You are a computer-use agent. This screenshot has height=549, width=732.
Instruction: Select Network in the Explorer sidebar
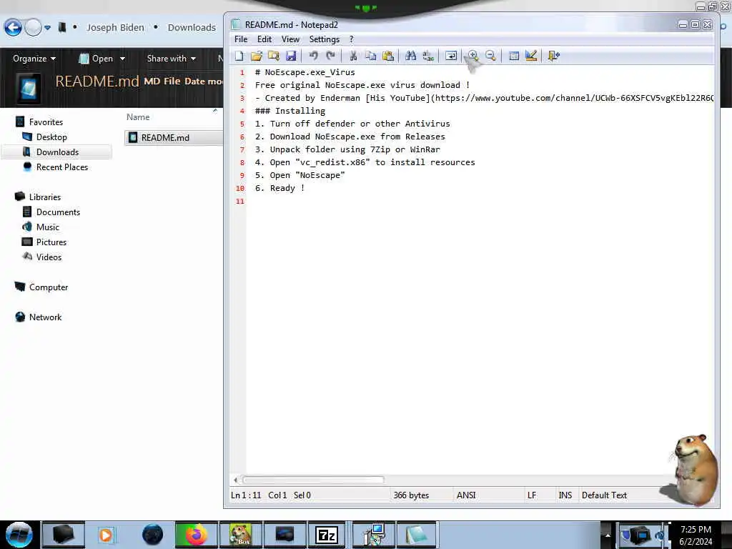[45, 317]
